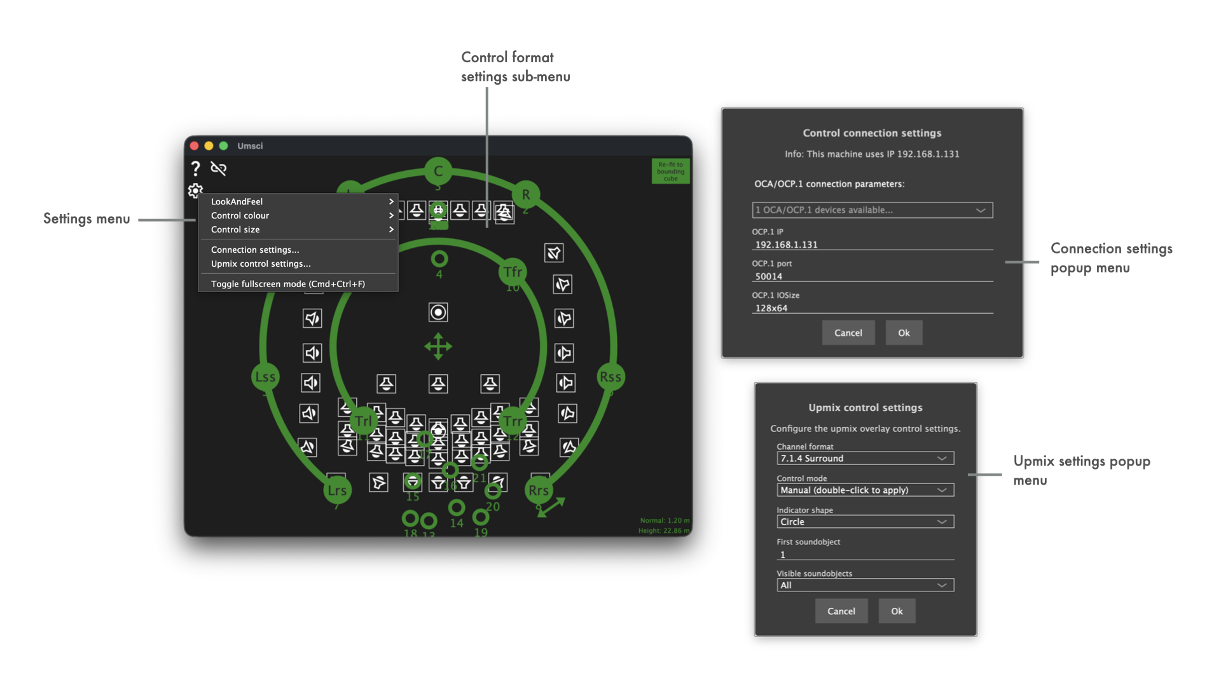Viewport: 1221px width, 686px height.
Task: Select the Rss surround channel node
Action: click(x=610, y=377)
